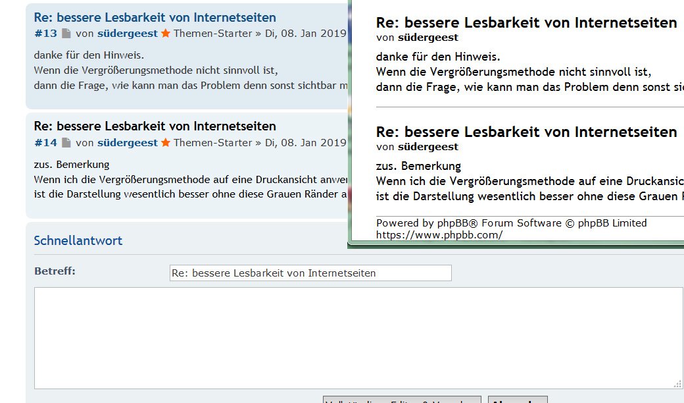This screenshot has height=403, width=684.
Task: Click the Betreff: label
Action: click(x=55, y=271)
